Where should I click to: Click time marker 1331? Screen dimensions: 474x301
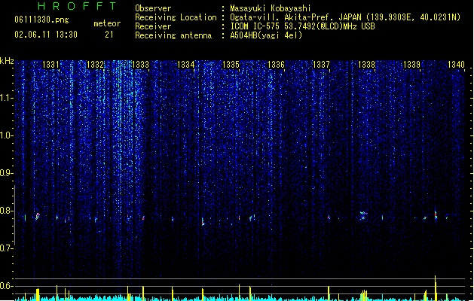click(50, 65)
